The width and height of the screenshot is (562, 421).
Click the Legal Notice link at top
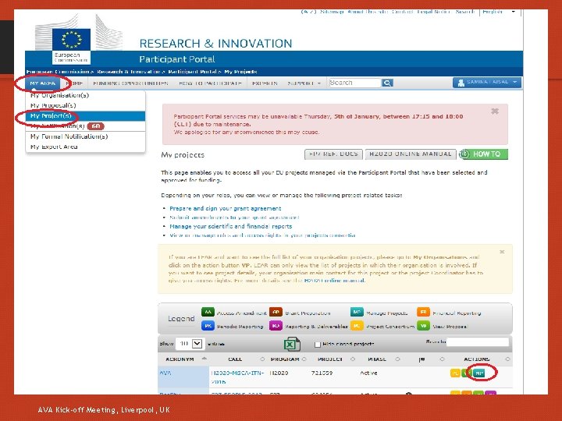coord(433,12)
